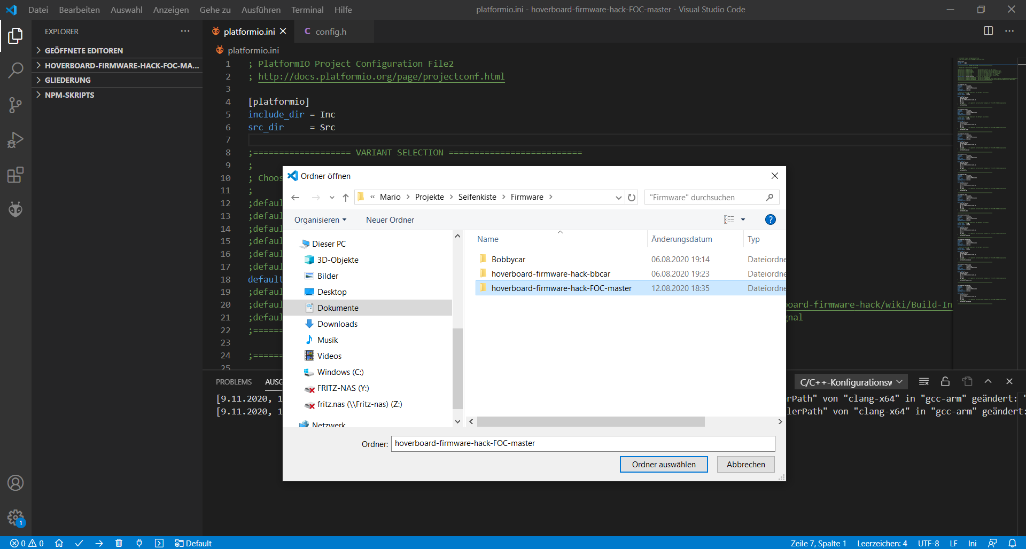Expand the GLIEDERUNG section
The image size is (1026, 549).
point(68,80)
